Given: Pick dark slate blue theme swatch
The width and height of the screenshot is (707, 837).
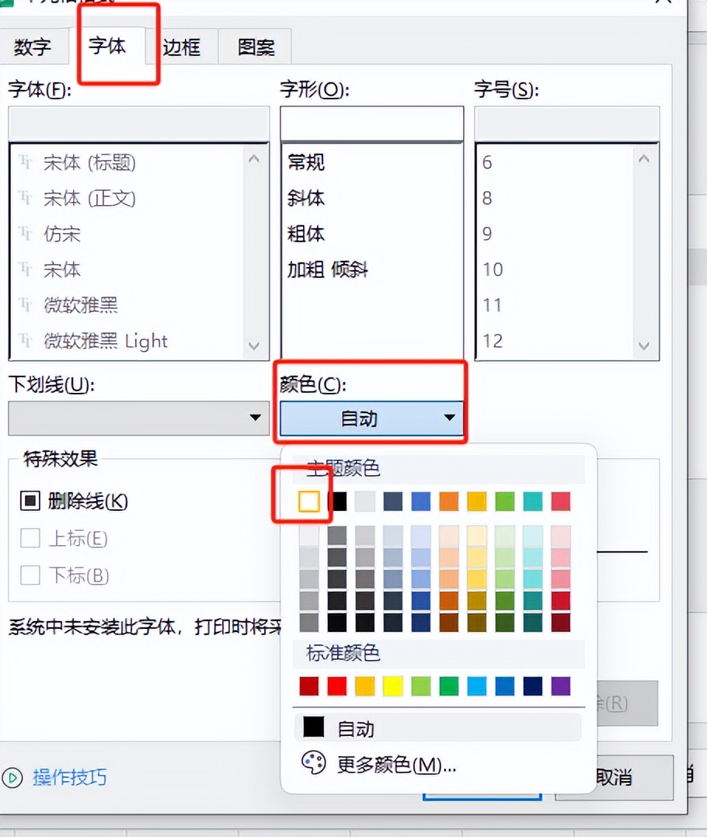Looking at the screenshot, I should click(x=393, y=502).
